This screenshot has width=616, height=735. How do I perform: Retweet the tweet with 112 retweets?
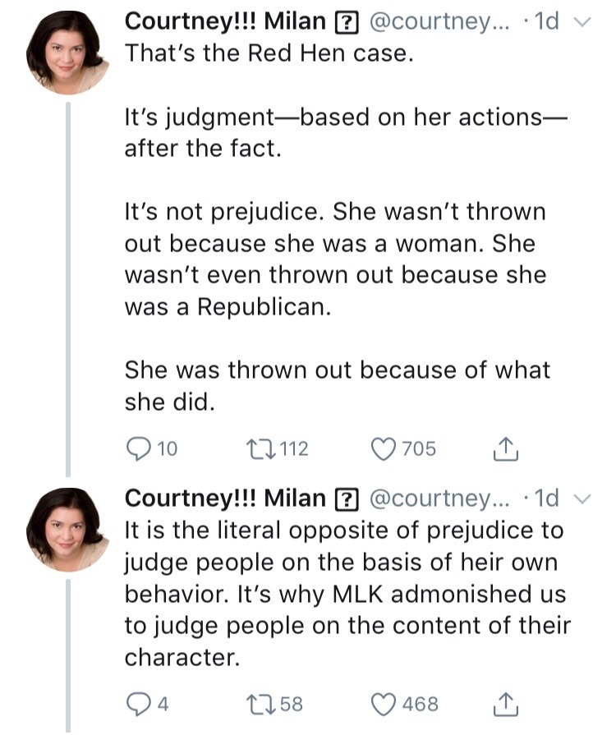(x=260, y=448)
